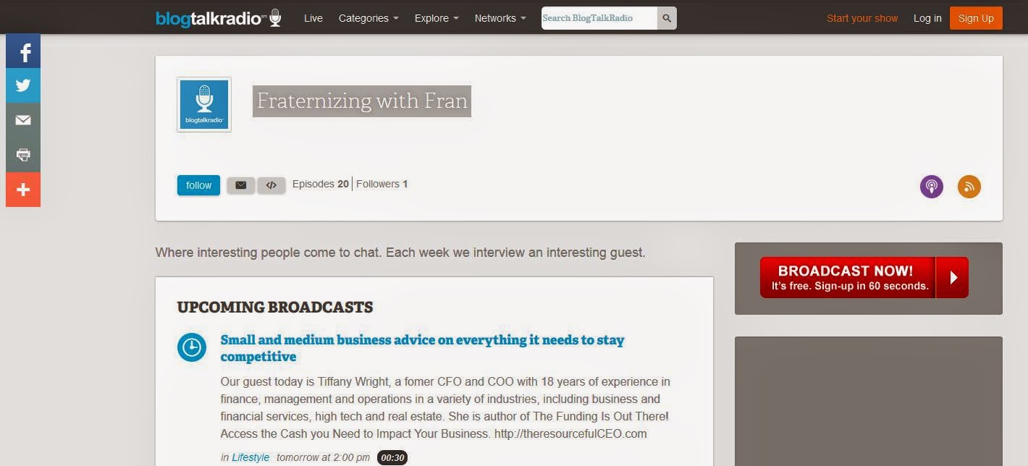Share the page on Facebook
Viewport: 1028px width, 466px height.
(23, 51)
